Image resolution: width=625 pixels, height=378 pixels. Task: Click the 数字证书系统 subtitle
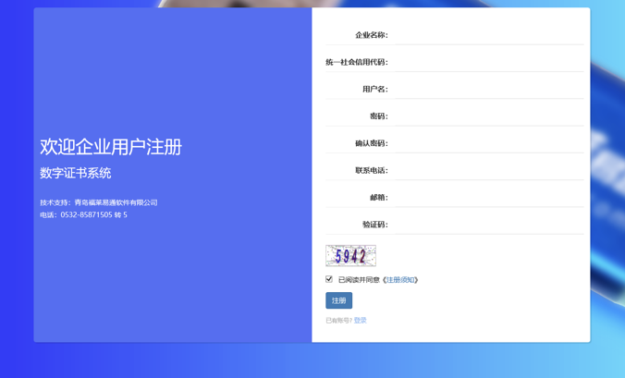tap(76, 173)
